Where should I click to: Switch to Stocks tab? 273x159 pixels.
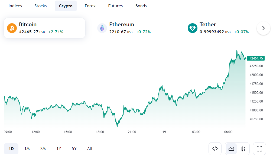pyautogui.click(x=41, y=6)
